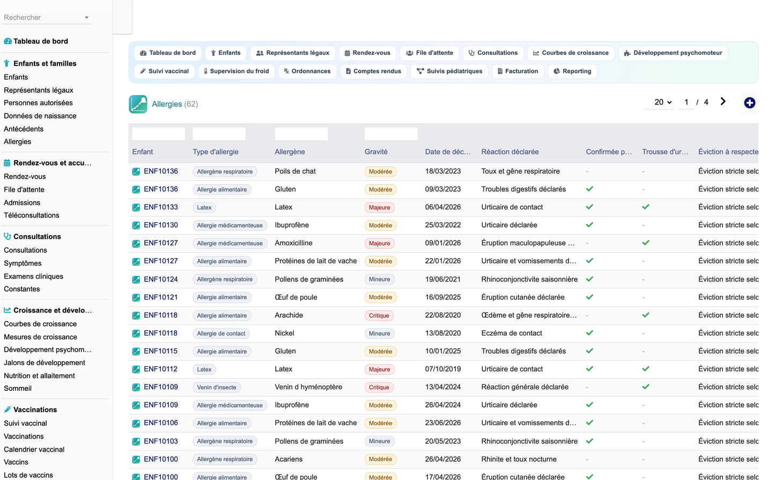Click date 19/06/2021 cell

pos(443,280)
